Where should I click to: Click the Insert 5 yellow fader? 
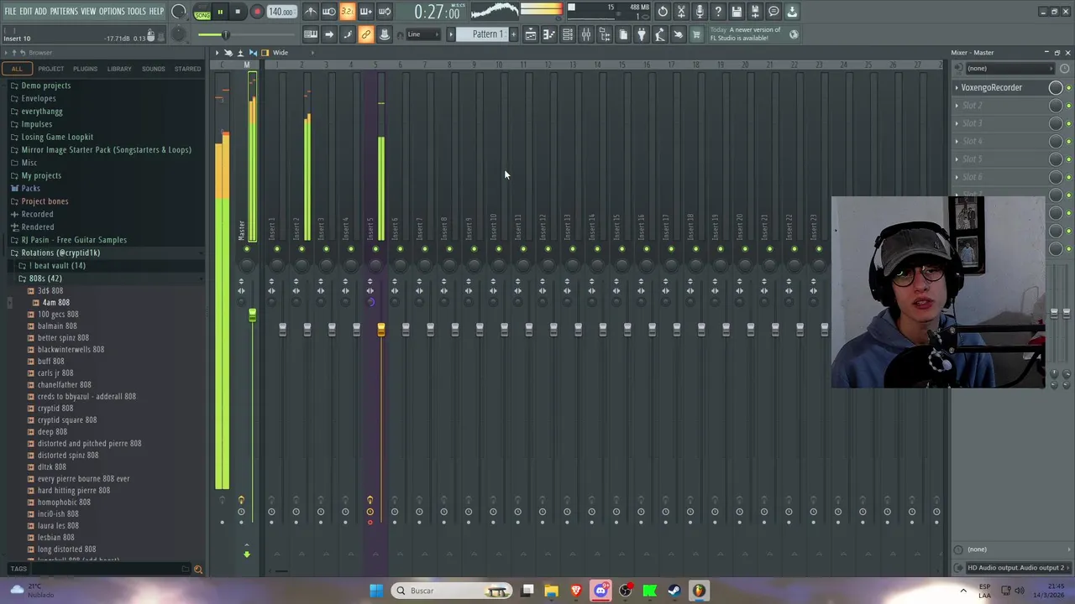coord(380,329)
